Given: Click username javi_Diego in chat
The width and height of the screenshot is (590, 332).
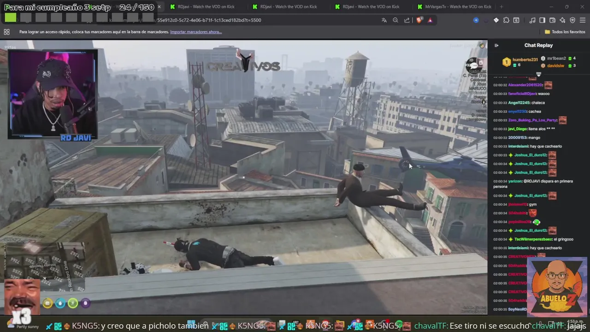Looking at the screenshot, I should pyautogui.click(x=518, y=129).
